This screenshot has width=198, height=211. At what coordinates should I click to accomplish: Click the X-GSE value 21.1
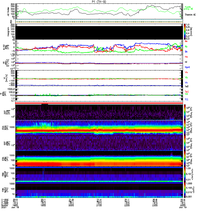tap(127, 200)
